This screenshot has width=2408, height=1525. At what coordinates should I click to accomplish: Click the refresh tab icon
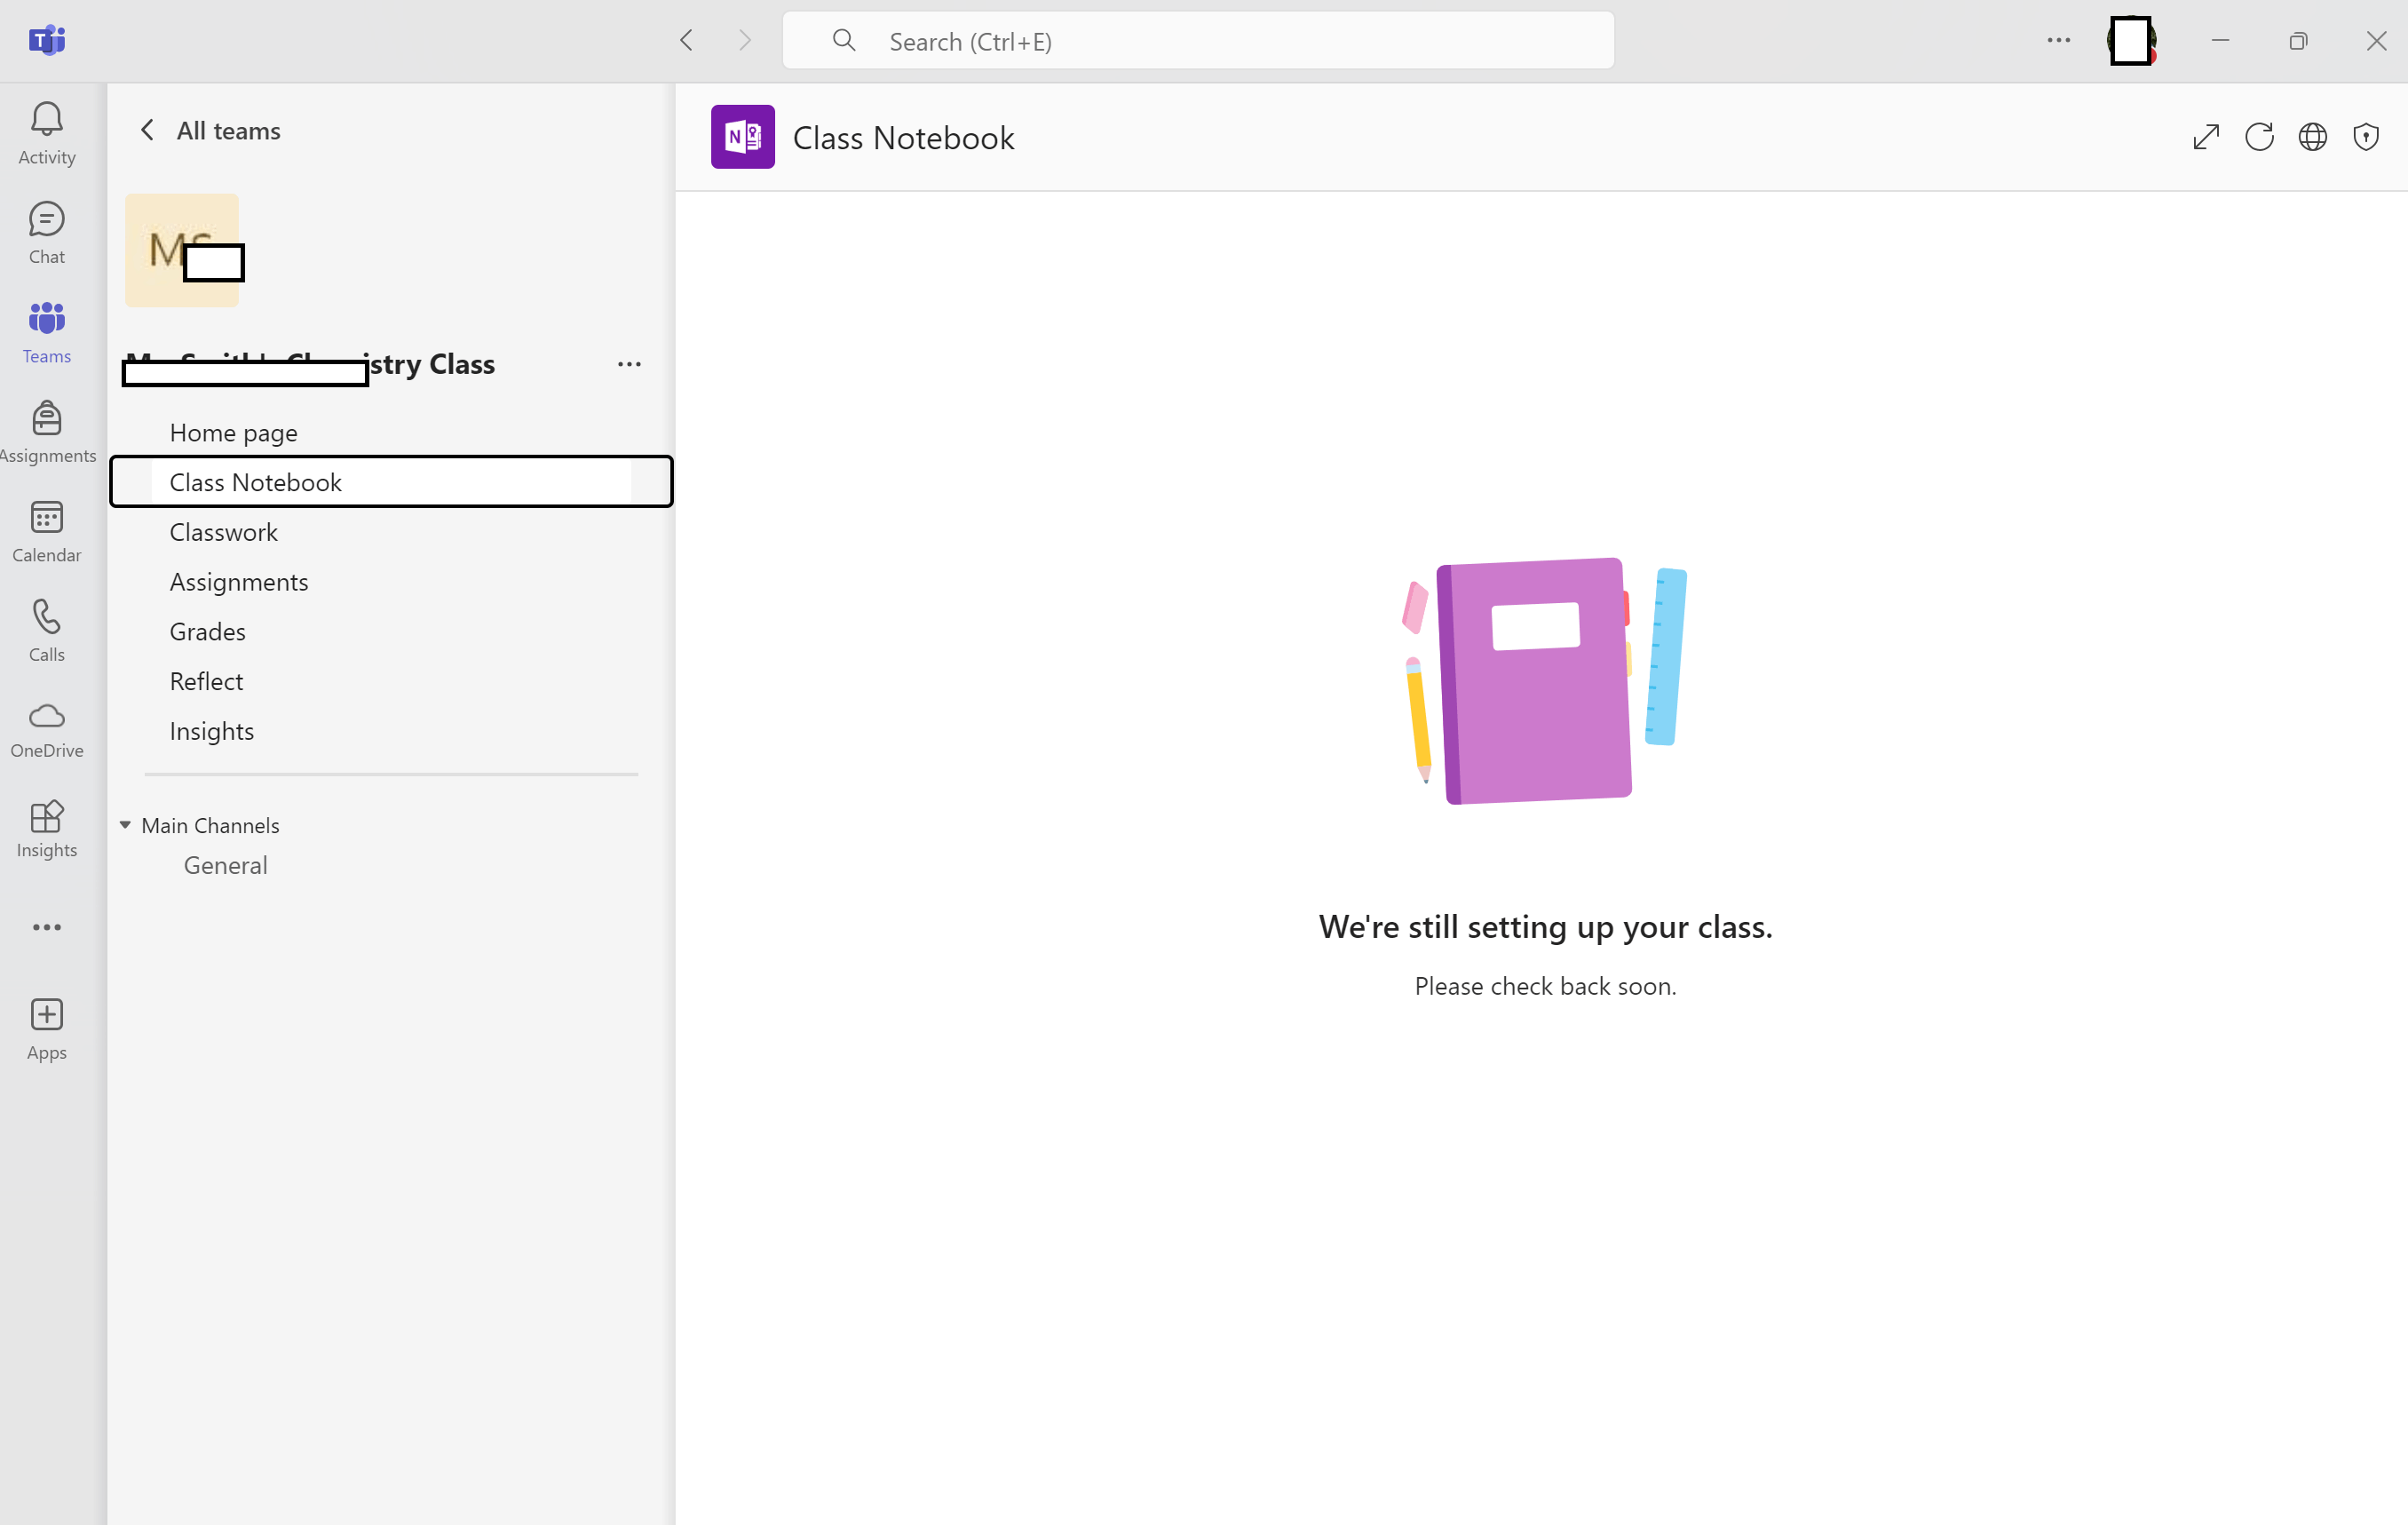tap(2259, 137)
